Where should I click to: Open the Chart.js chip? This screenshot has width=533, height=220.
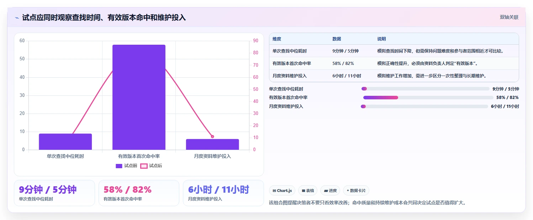[x=282, y=191]
